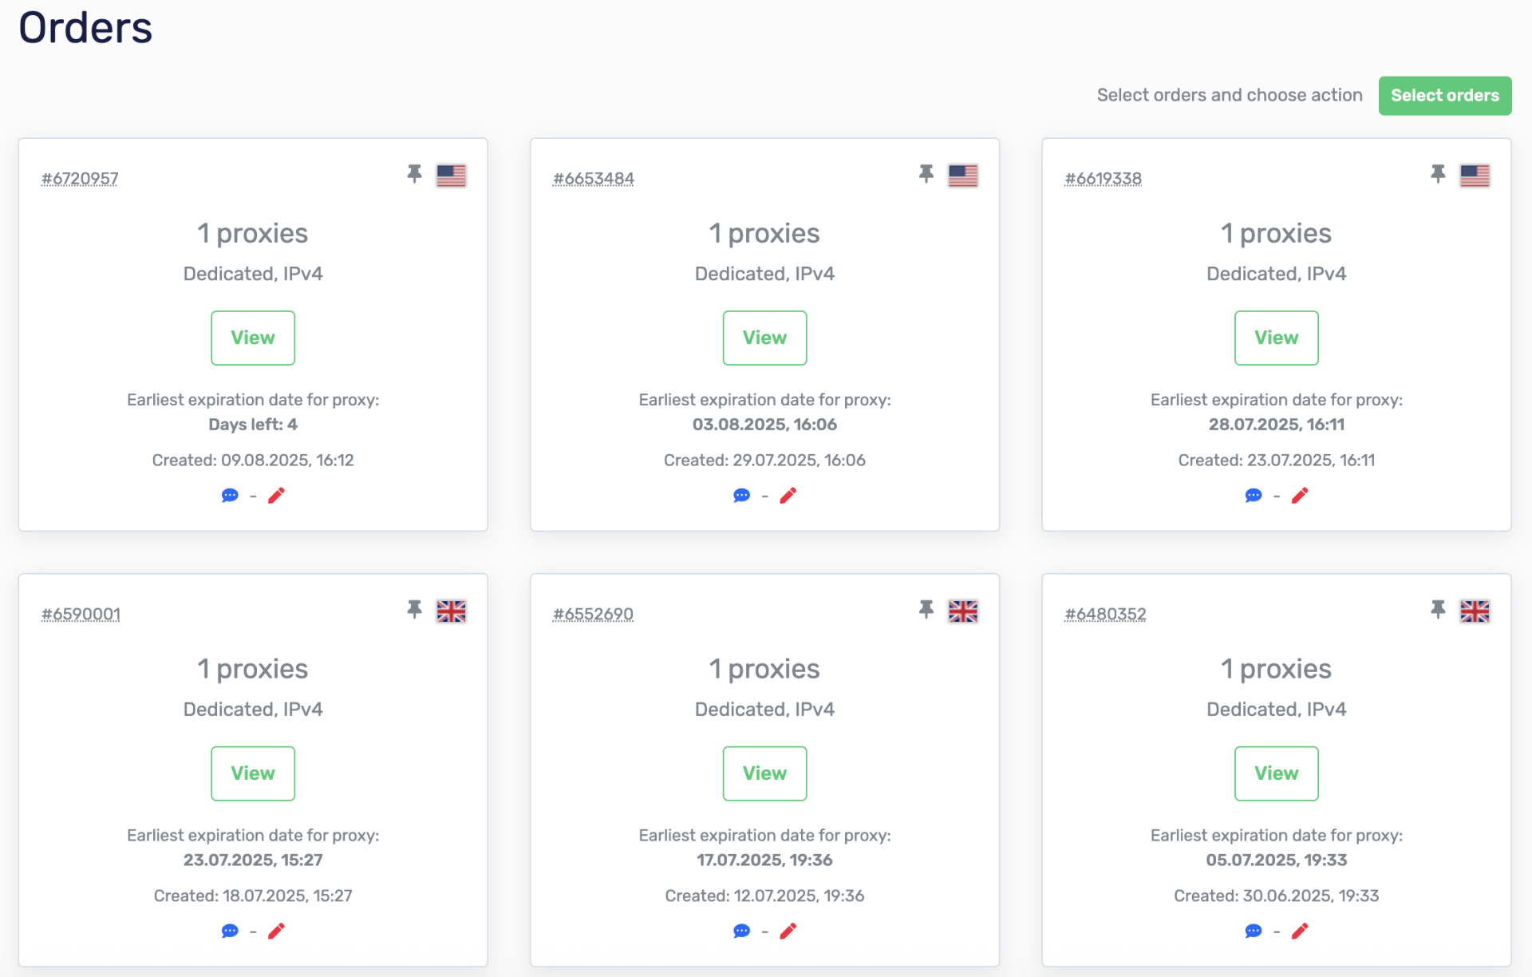
Task: Open the comment bubble for order #6653484
Action: 741,496
